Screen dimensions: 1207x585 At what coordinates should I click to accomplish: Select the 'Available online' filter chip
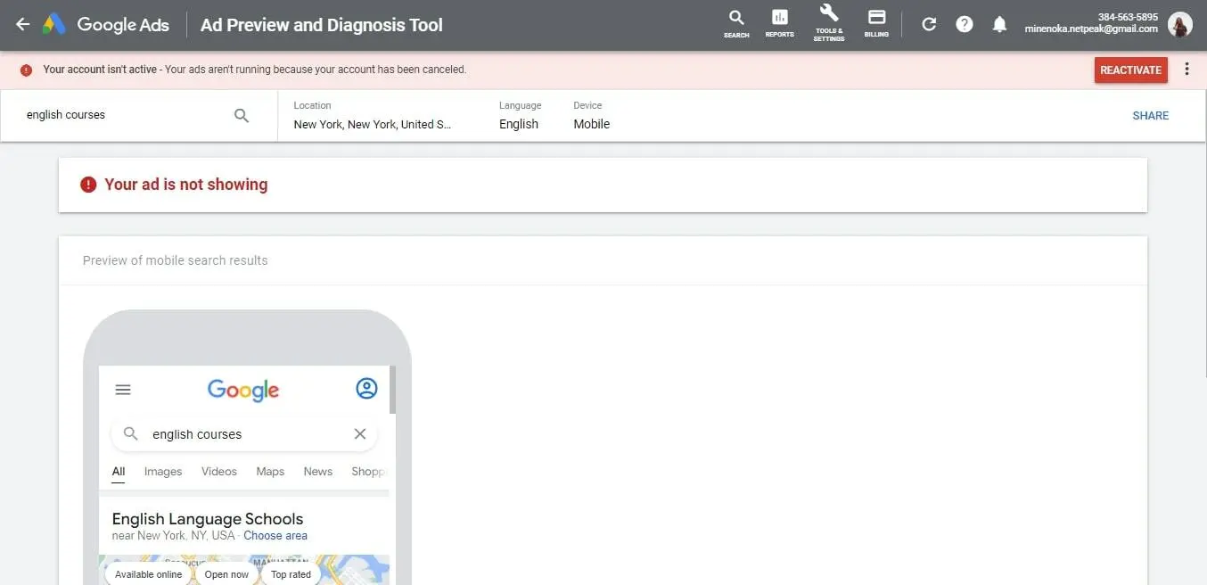pyautogui.click(x=148, y=574)
